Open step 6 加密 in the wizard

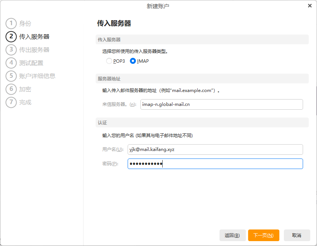coord(18,89)
